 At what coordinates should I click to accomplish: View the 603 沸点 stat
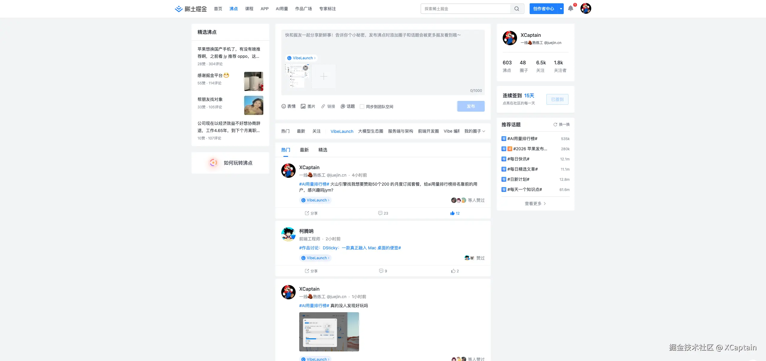507,66
